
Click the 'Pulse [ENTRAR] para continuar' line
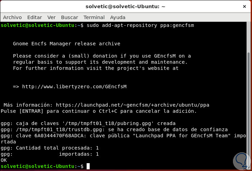99,111
